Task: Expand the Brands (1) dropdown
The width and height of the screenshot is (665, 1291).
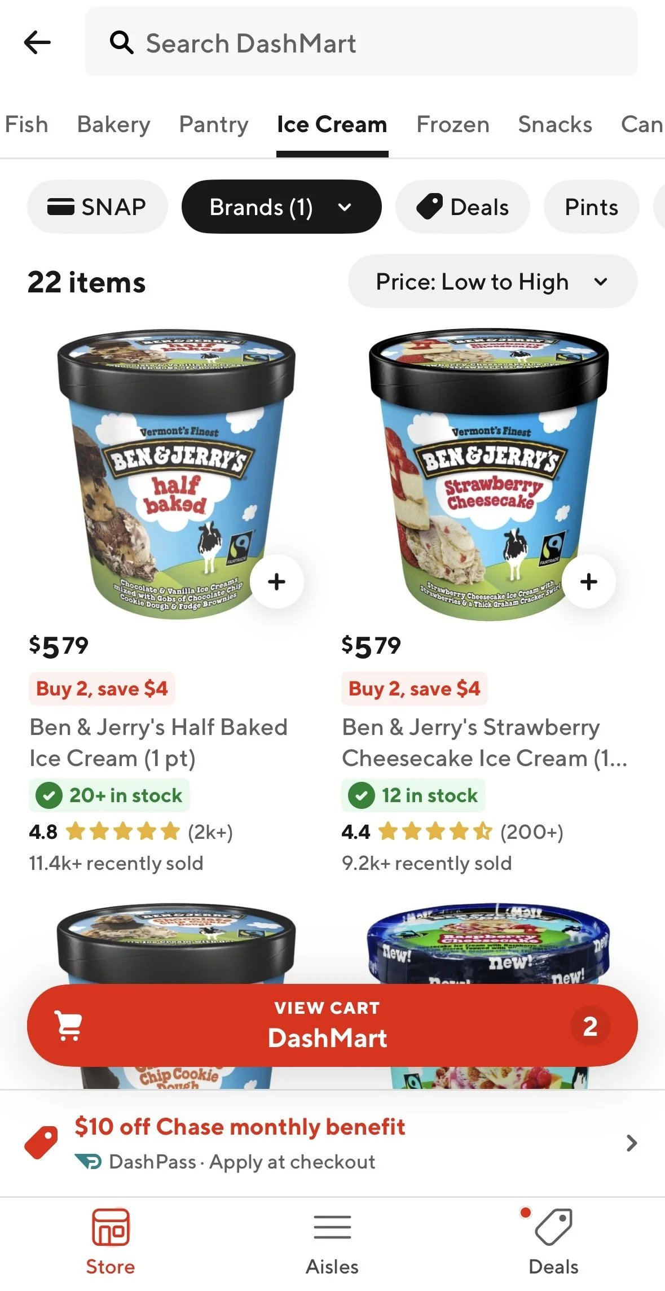Action: pyautogui.click(x=281, y=207)
